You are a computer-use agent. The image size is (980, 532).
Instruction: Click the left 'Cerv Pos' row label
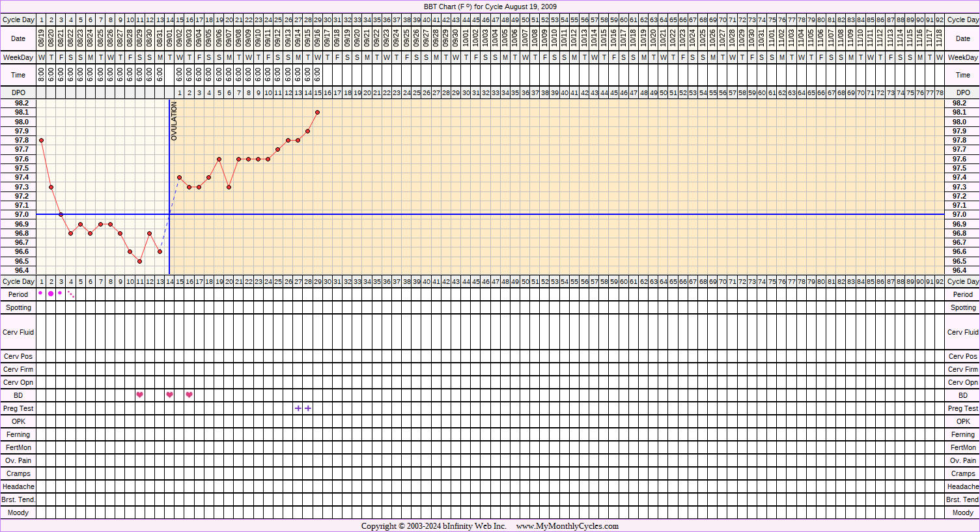point(18,356)
